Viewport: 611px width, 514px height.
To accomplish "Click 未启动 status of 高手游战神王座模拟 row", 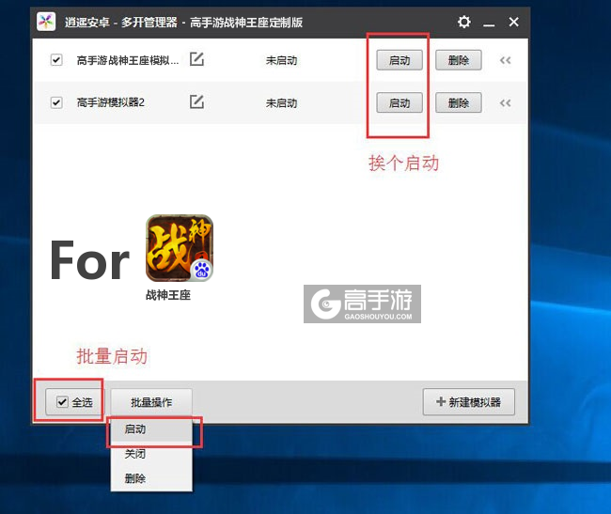I will click(x=281, y=60).
